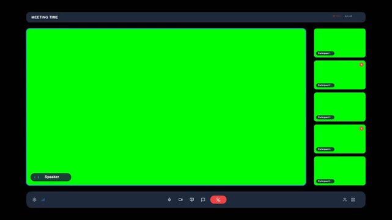This screenshot has width=392, height=220.
Task: Check the signal strength bars icon
Action: pyautogui.click(x=43, y=199)
